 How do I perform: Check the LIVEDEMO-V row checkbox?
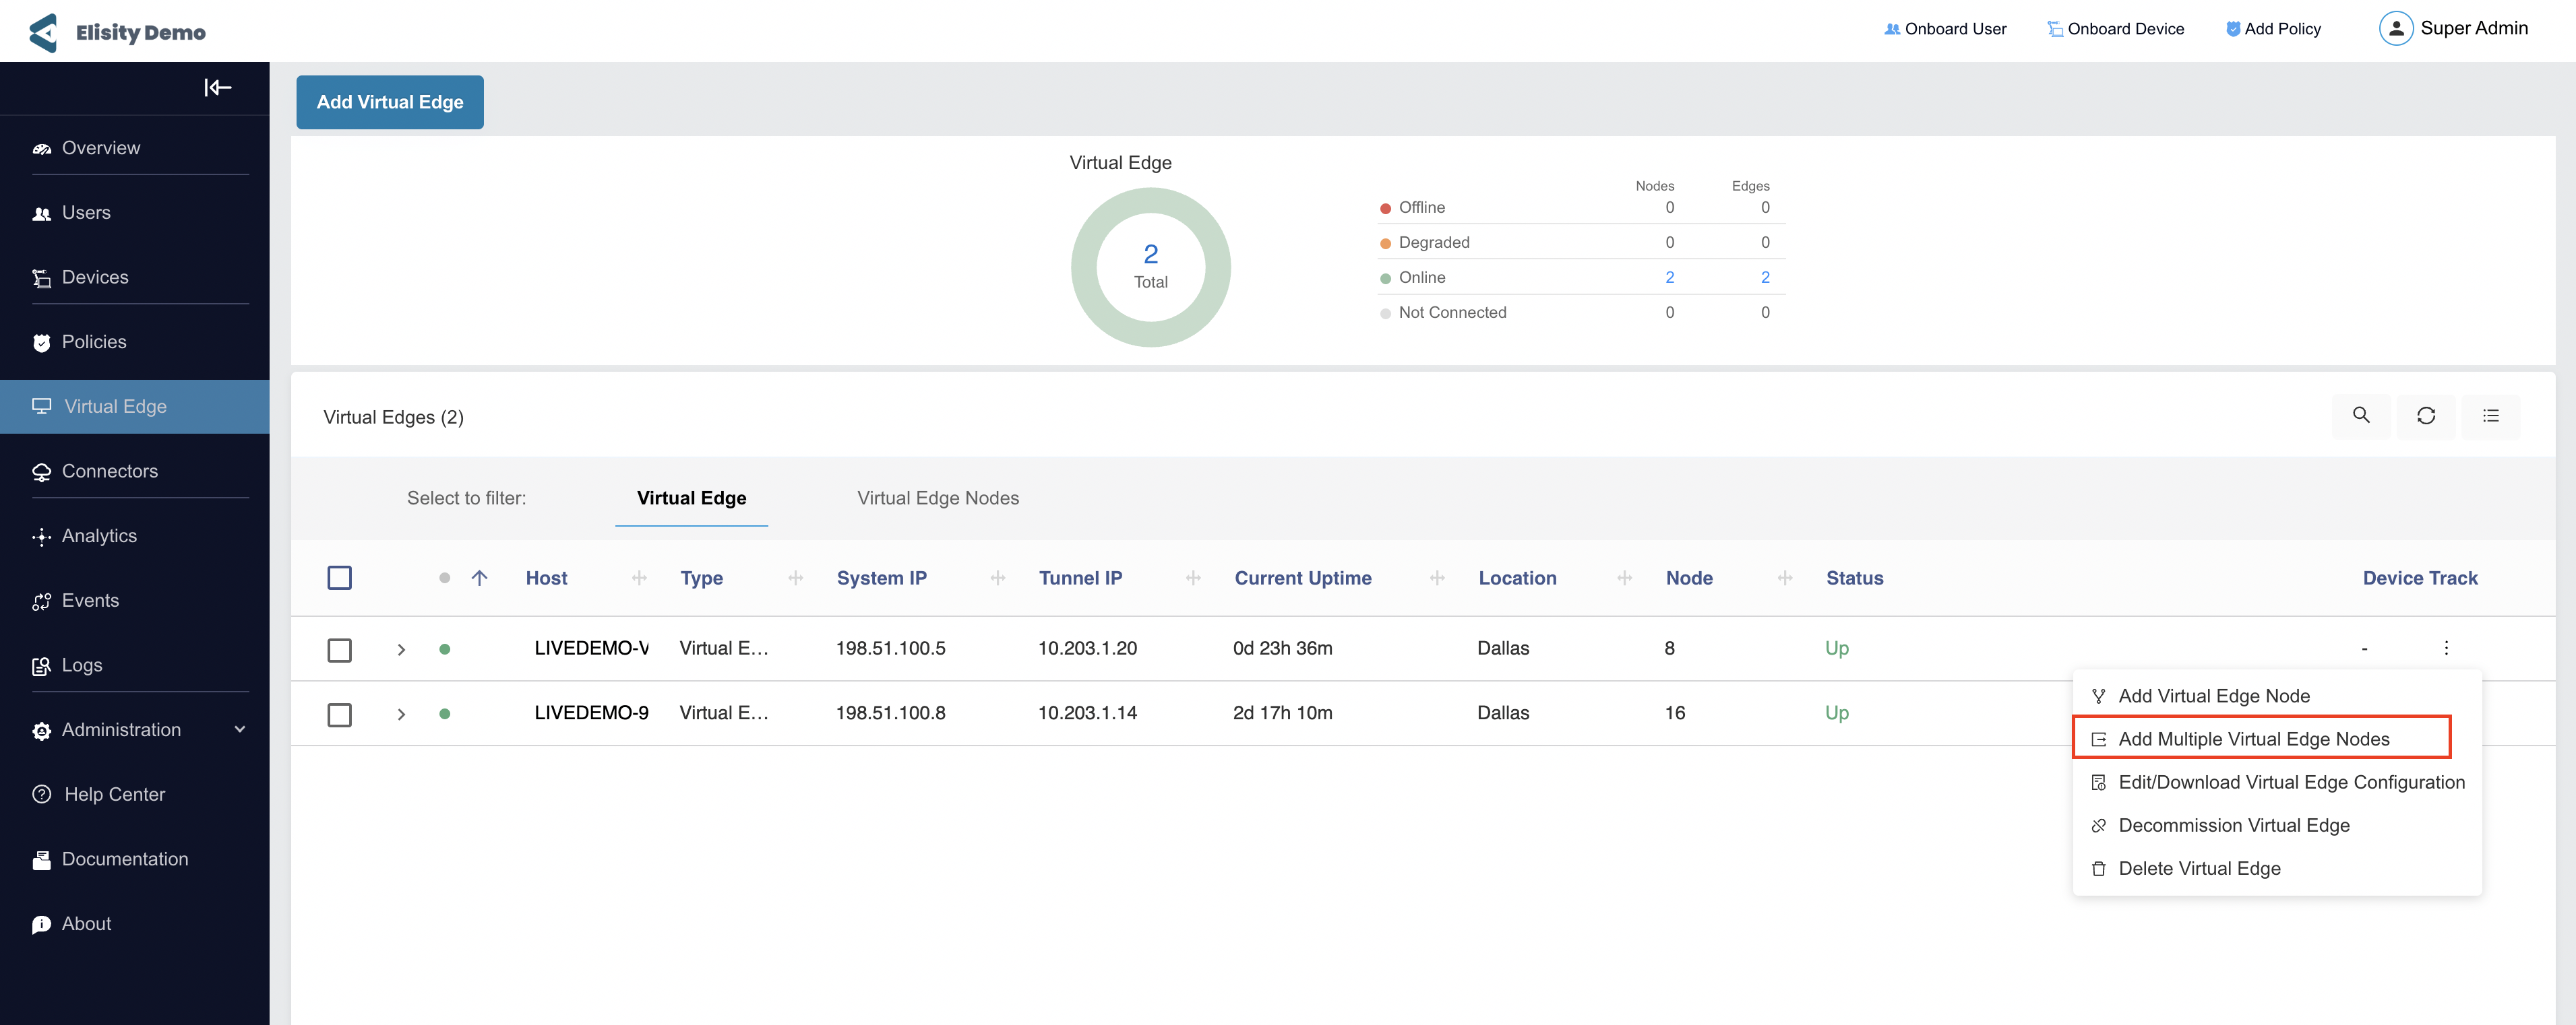[339, 649]
